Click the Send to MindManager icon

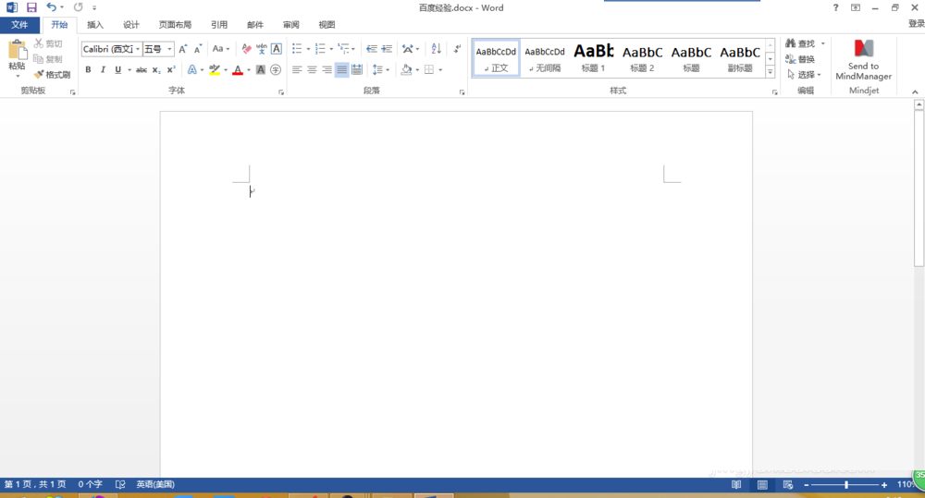click(863, 49)
